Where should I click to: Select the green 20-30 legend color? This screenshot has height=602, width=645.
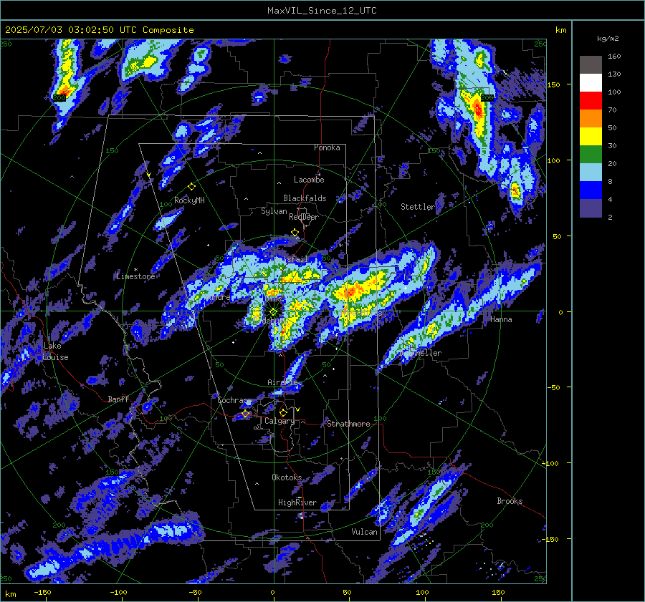click(591, 155)
